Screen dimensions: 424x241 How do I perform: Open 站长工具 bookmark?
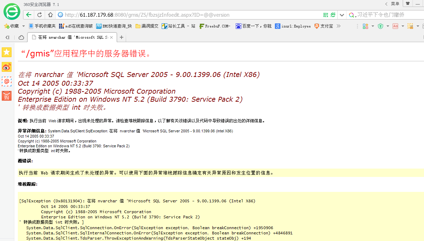coord(178,26)
